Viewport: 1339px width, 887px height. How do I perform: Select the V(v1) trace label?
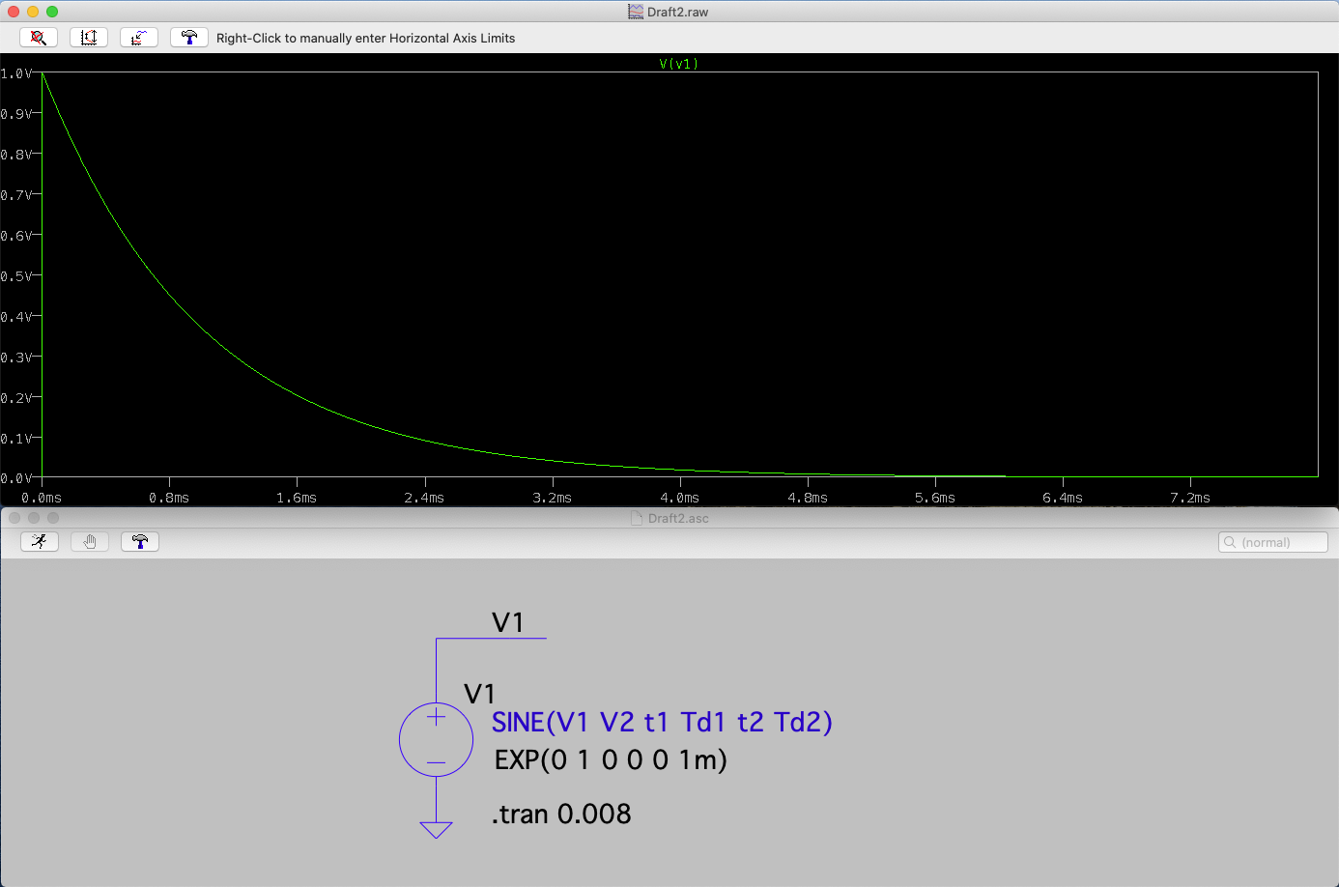point(676,63)
